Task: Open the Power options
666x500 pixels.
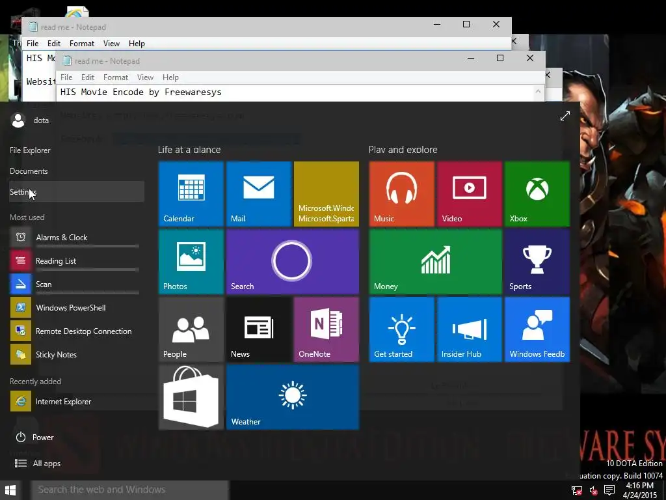Action: tap(35, 437)
